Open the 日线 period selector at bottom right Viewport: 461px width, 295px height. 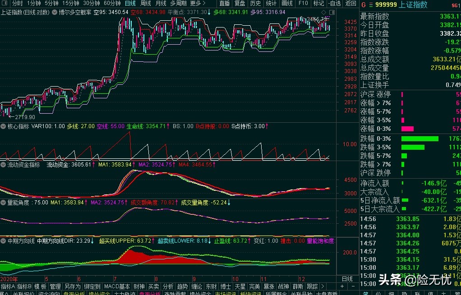click(x=347, y=279)
